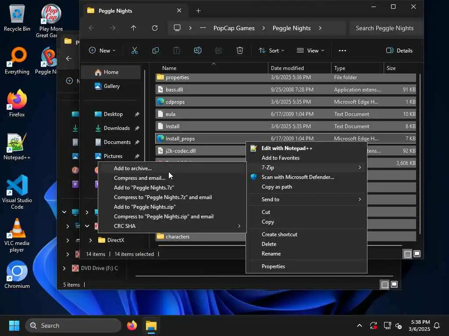Open the breadcrumb ellipsis for hidden path
This screenshot has height=336, width=449.
pos(203,28)
